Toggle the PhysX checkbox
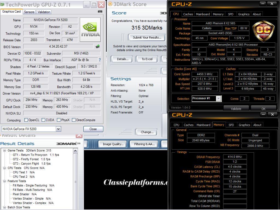 (59, 120)
